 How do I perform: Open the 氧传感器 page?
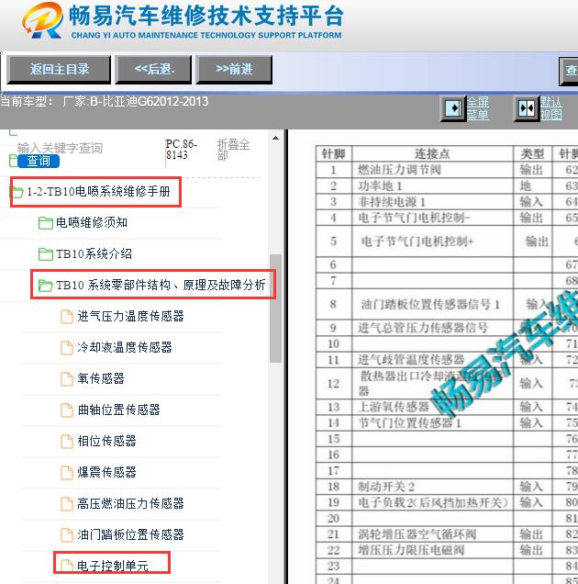[x=101, y=379]
